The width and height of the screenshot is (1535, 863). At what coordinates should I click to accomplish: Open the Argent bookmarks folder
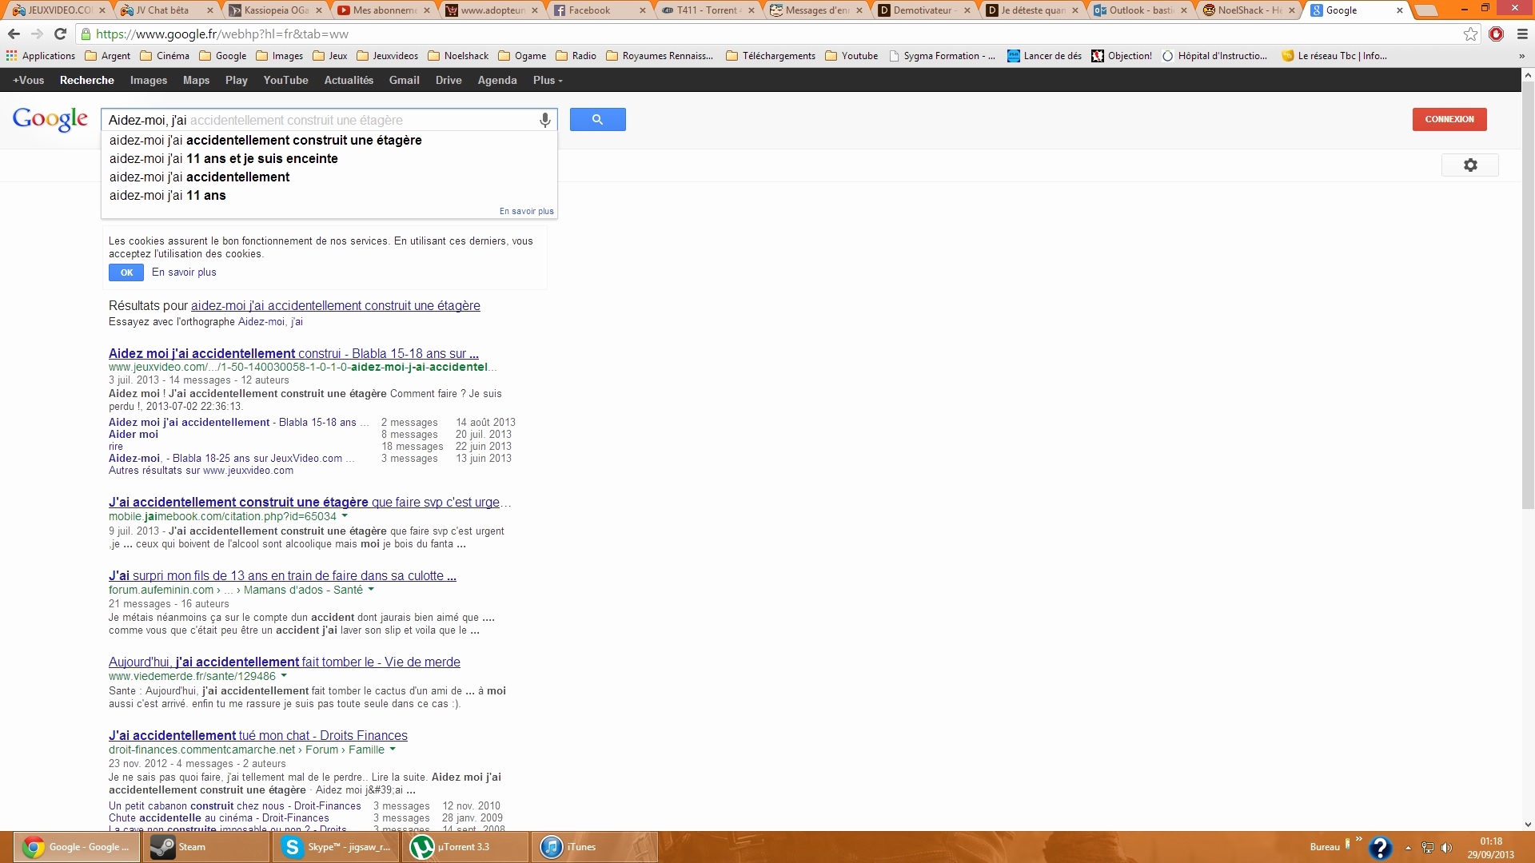[107, 56]
